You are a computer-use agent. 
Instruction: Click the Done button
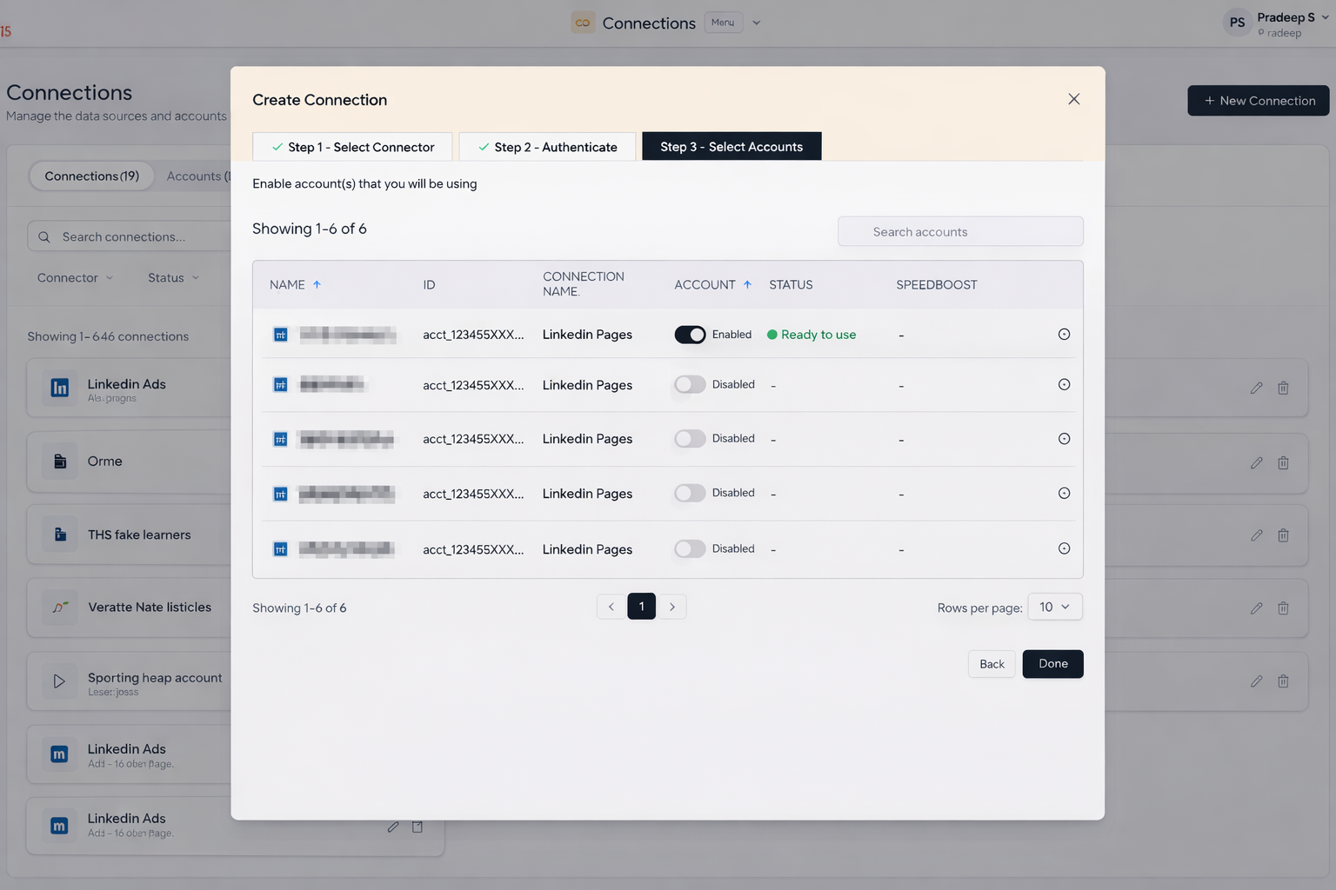pos(1052,664)
